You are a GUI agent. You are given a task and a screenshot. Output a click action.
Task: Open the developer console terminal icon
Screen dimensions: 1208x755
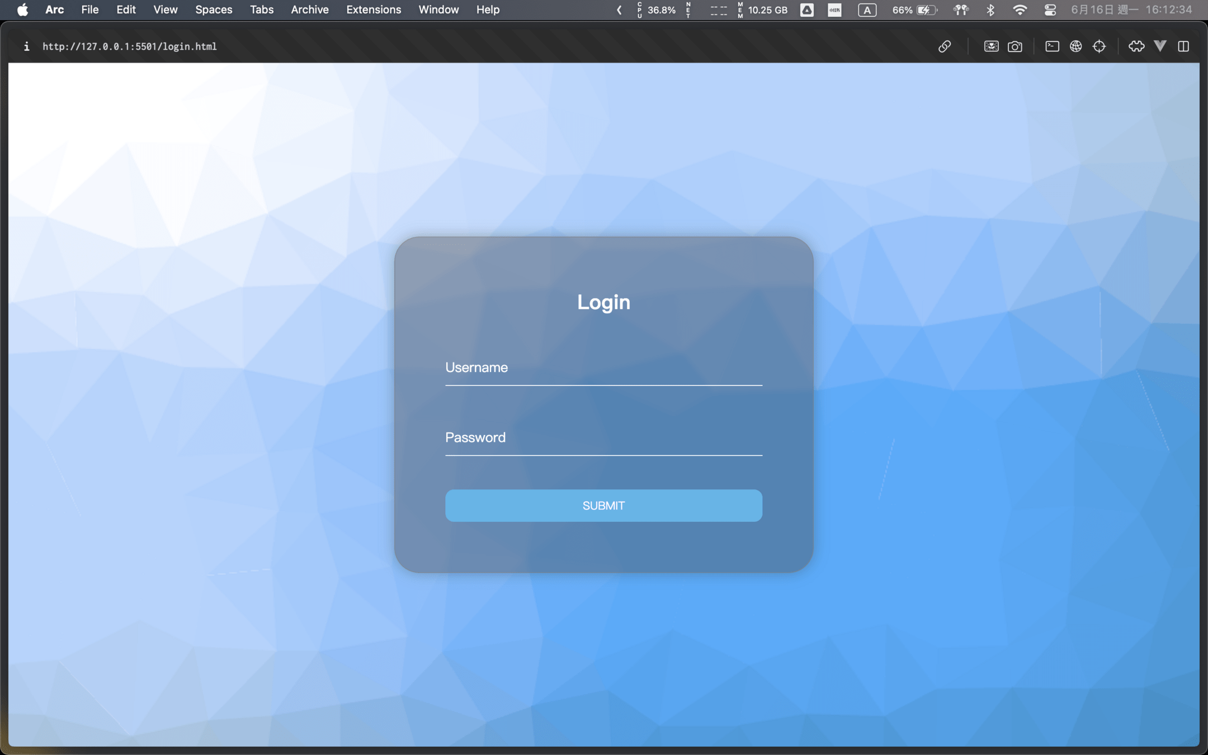1052,46
